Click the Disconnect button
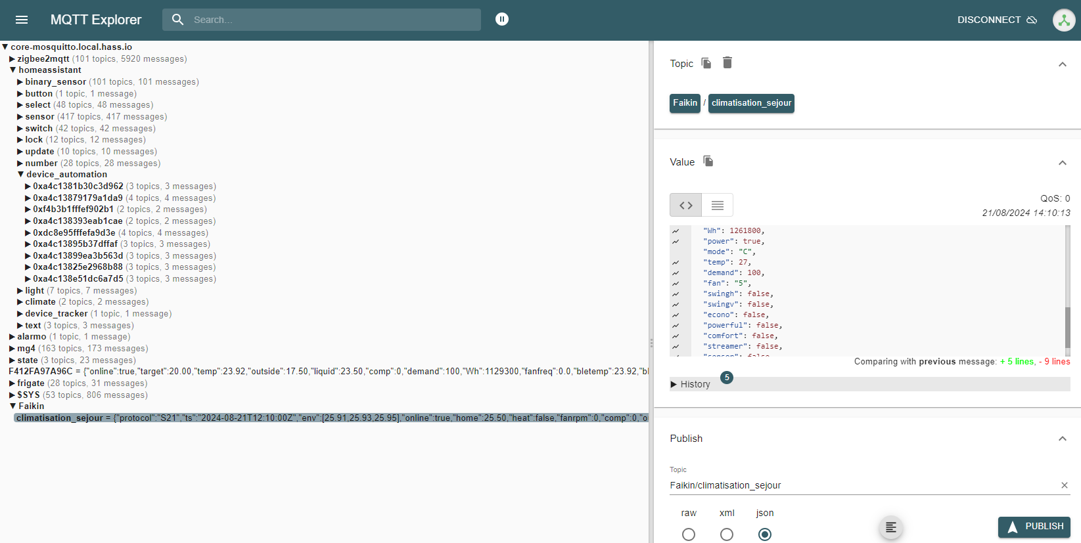The image size is (1081, 543). (x=997, y=20)
